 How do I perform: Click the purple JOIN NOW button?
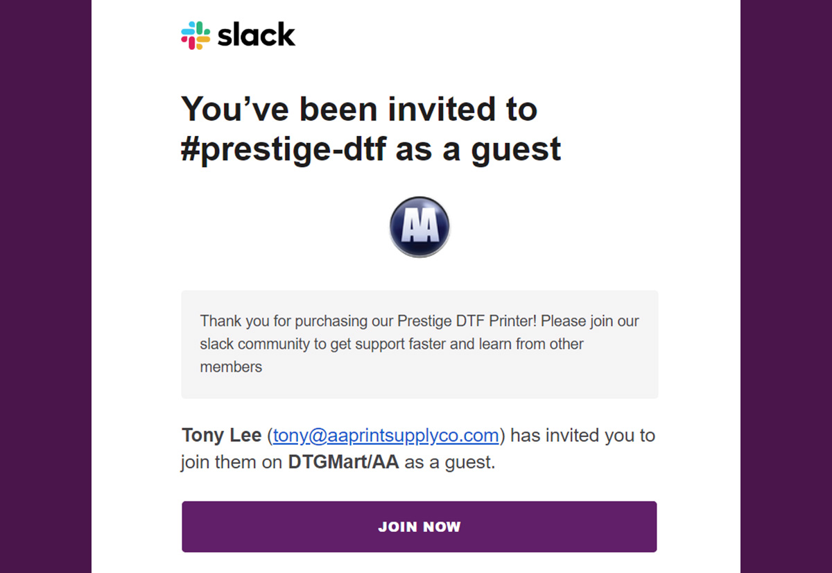click(419, 527)
